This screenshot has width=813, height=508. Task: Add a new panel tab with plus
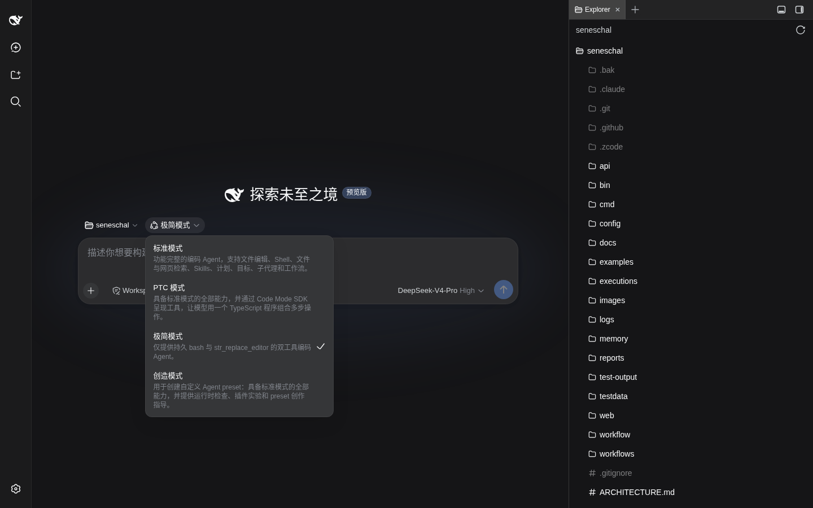point(635,10)
